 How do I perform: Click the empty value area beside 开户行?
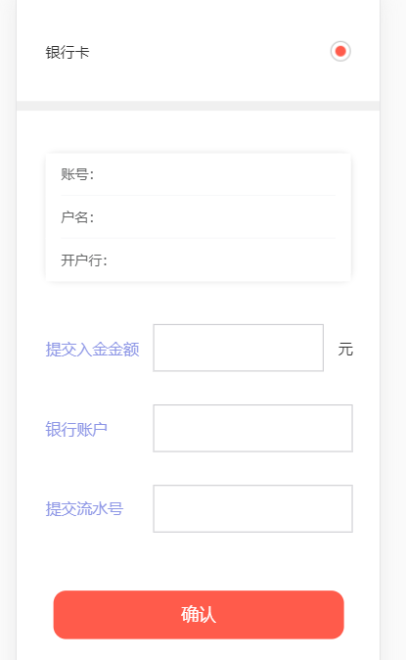(222, 260)
